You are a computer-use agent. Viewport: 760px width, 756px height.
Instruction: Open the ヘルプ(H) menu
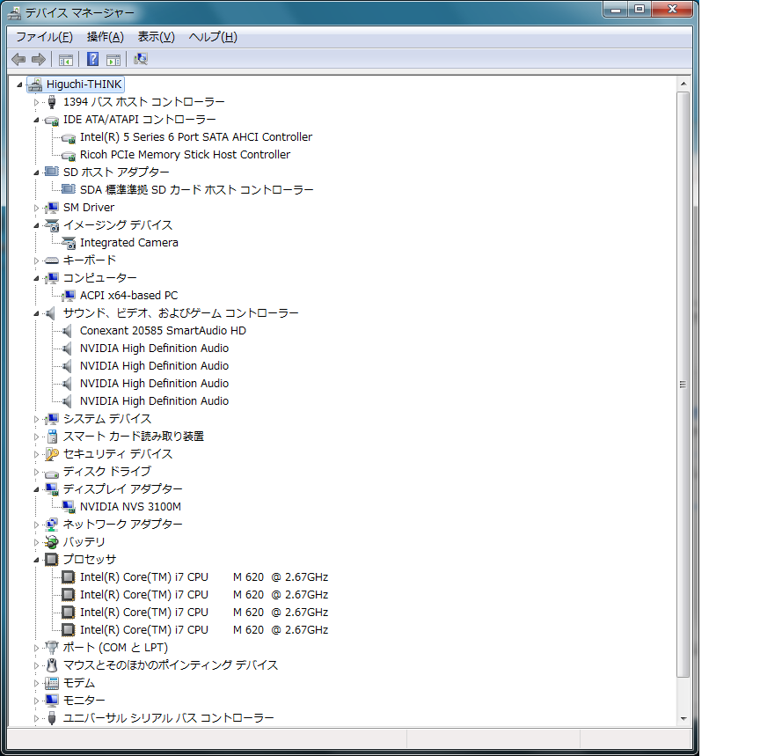coord(213,37)
